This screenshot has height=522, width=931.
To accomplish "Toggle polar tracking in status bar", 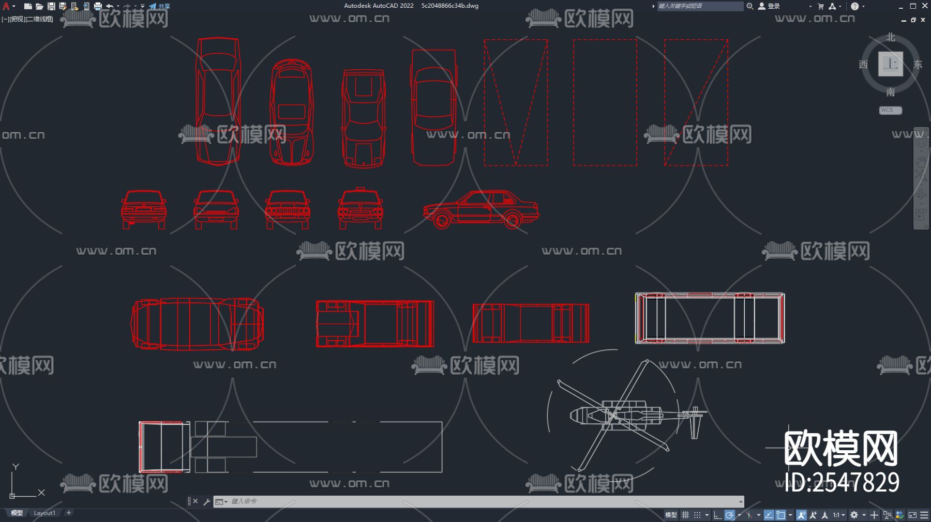I will click(730, 515).
